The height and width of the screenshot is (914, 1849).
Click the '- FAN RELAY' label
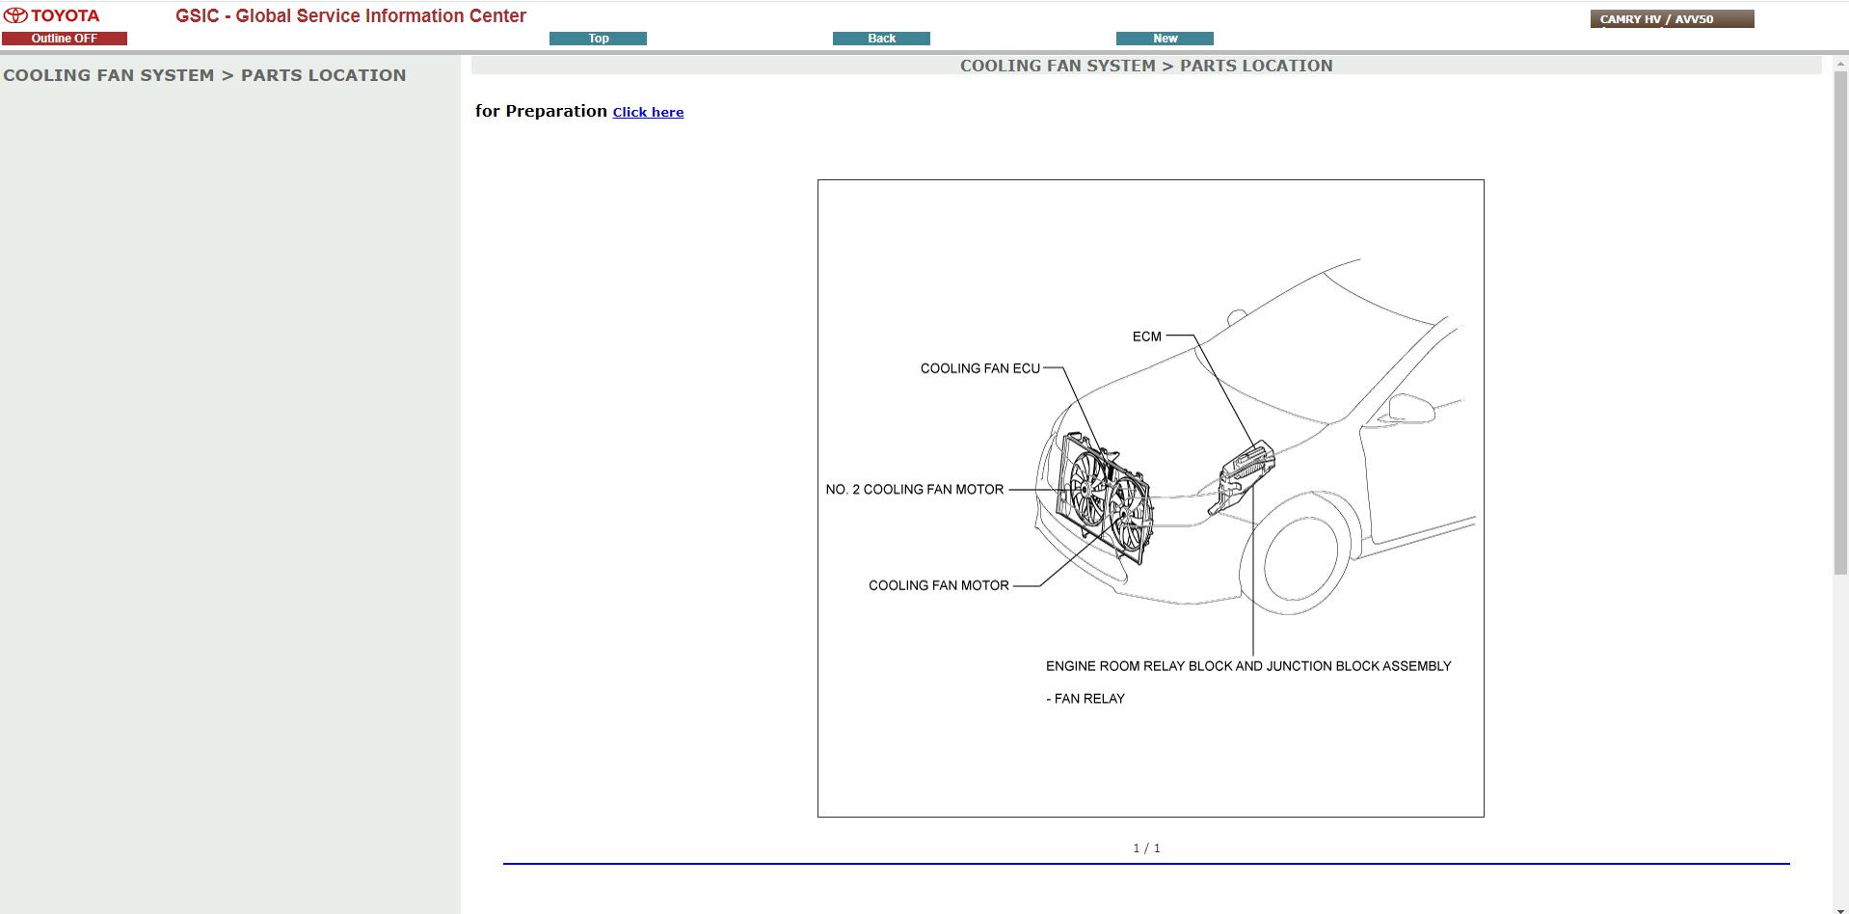point(1085,699)
